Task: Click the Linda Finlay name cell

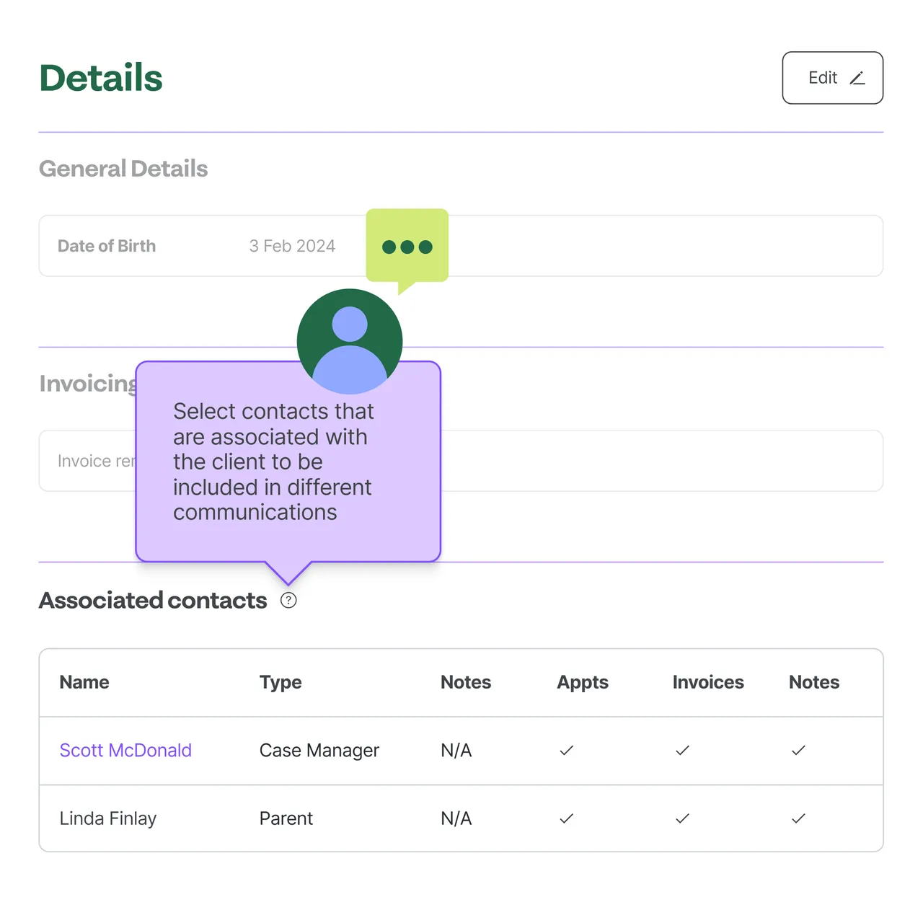Action: point(108,818)
